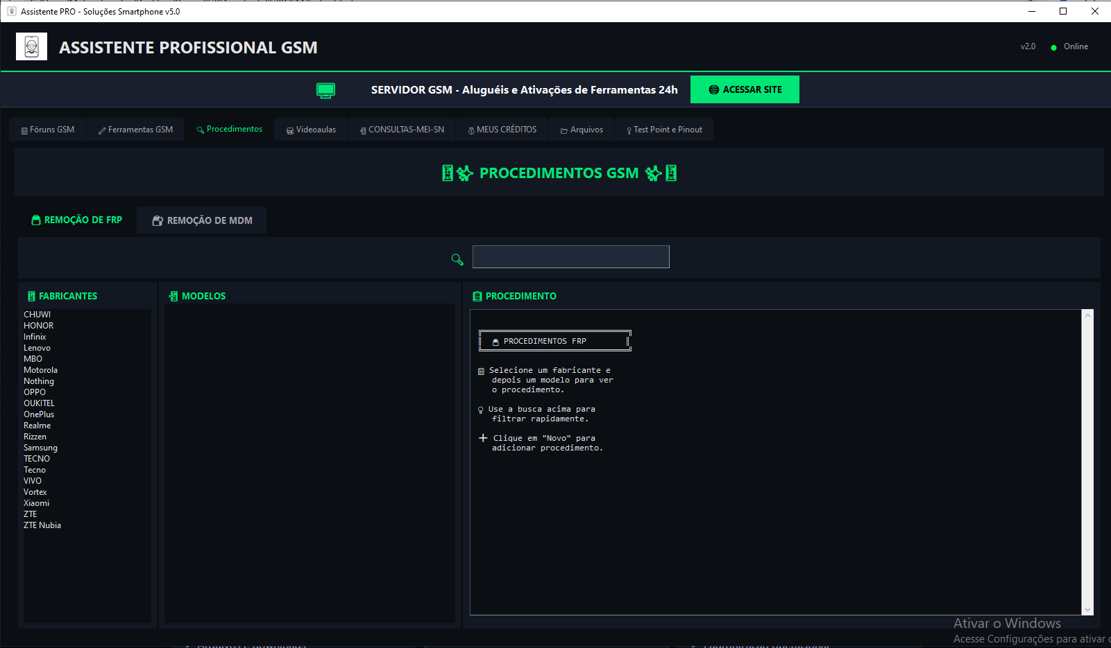Select the REMOÇÃO DE FRP tab
Screen dimensions: 1111x648
pyautogui.click(x=76, y=220)
